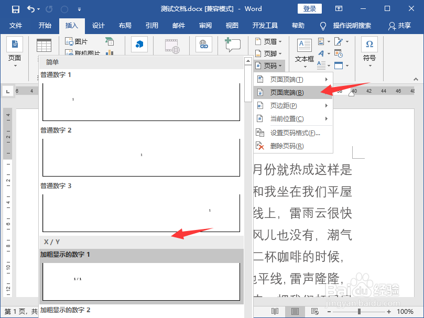This screenshot has width=424, height=318.
Task: Switch to the 视图 tab
Action: coord(232,26)
